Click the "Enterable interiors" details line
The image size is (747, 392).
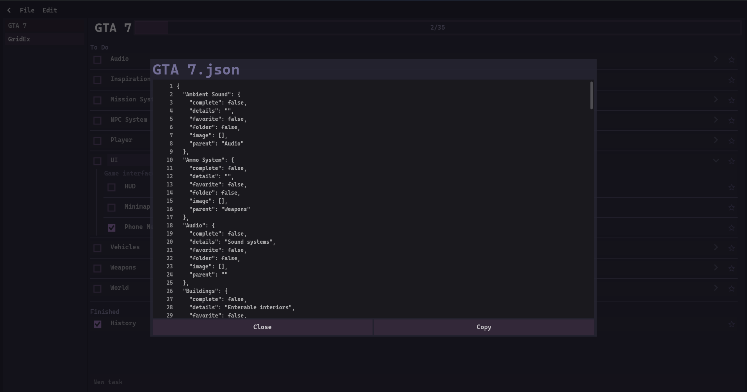click(x=242, y=307)
